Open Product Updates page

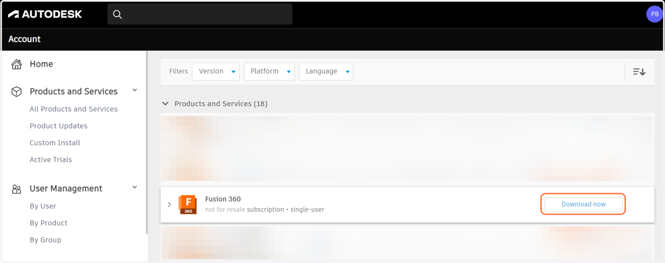pyautogui.click(x=59, y=126)
